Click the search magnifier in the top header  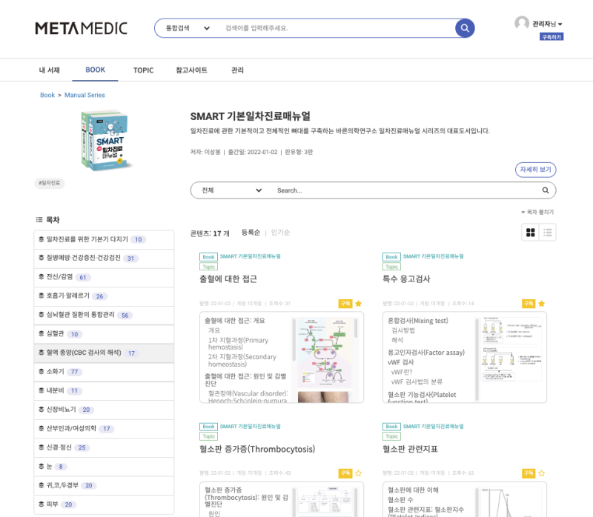(465, 28)
